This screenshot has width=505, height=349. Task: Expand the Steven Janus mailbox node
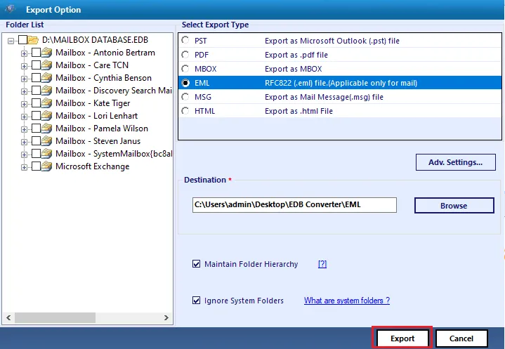(24, 142)
